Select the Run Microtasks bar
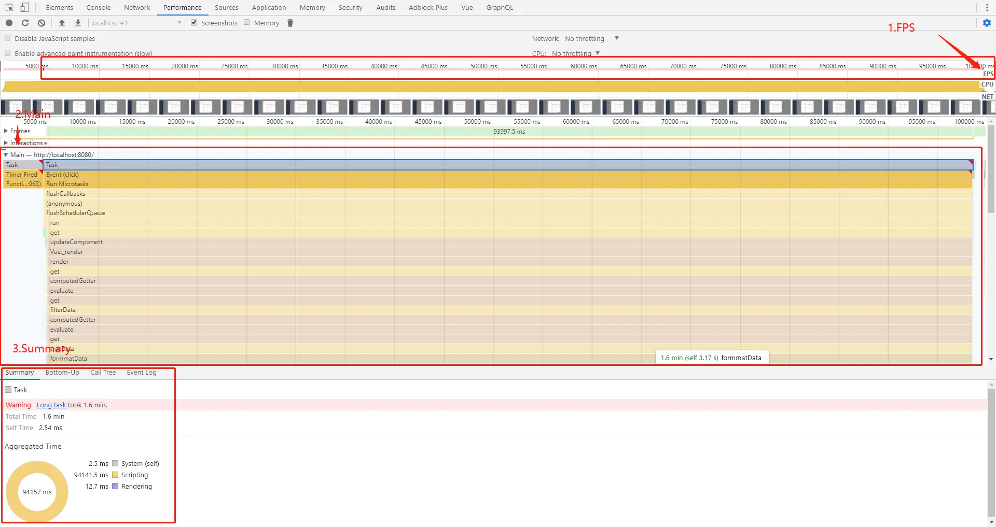The height and width of the screenshot is (527, 996). 508,184
